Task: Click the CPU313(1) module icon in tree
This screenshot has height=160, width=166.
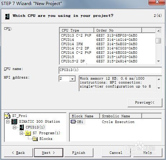Action: (22, 127)
